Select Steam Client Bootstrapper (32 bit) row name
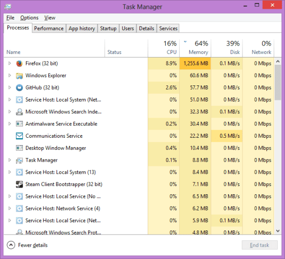Viewport: 285px width, 259px height. (64, 184)
